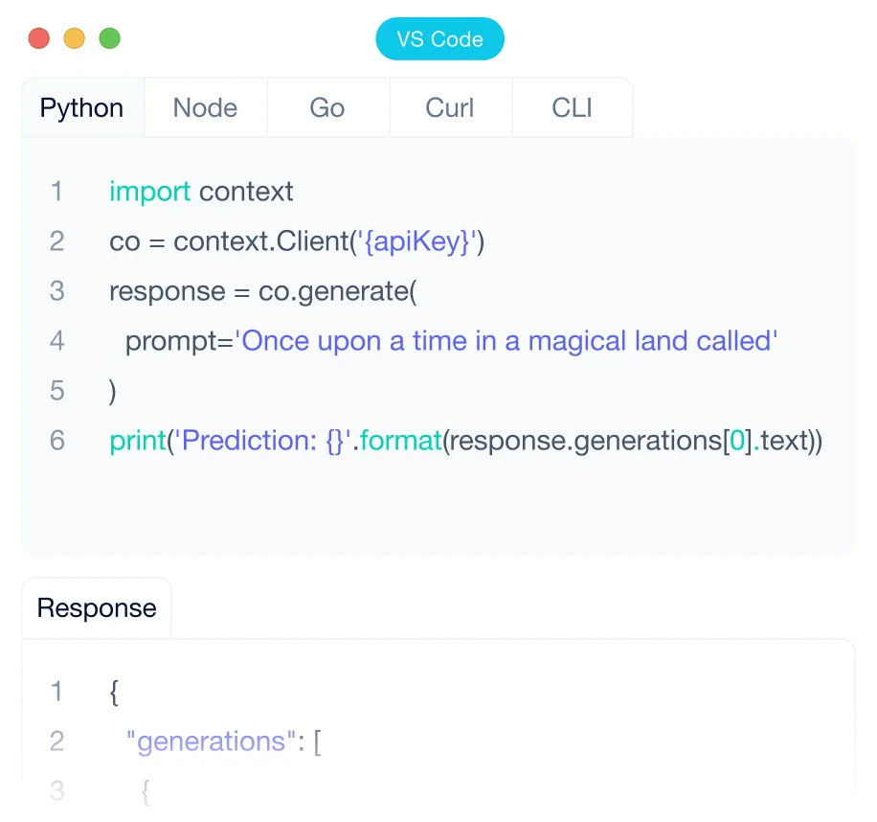Click line number 1 in the Response gutter
The width and height of the screenshot is (877, 822).
(x=56, y=692)
